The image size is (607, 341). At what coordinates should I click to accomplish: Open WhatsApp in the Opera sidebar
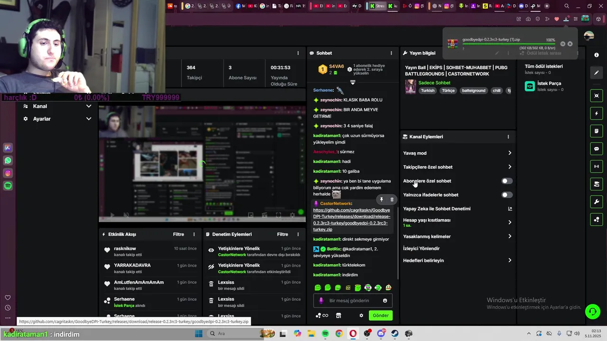(x=8, y=161)
